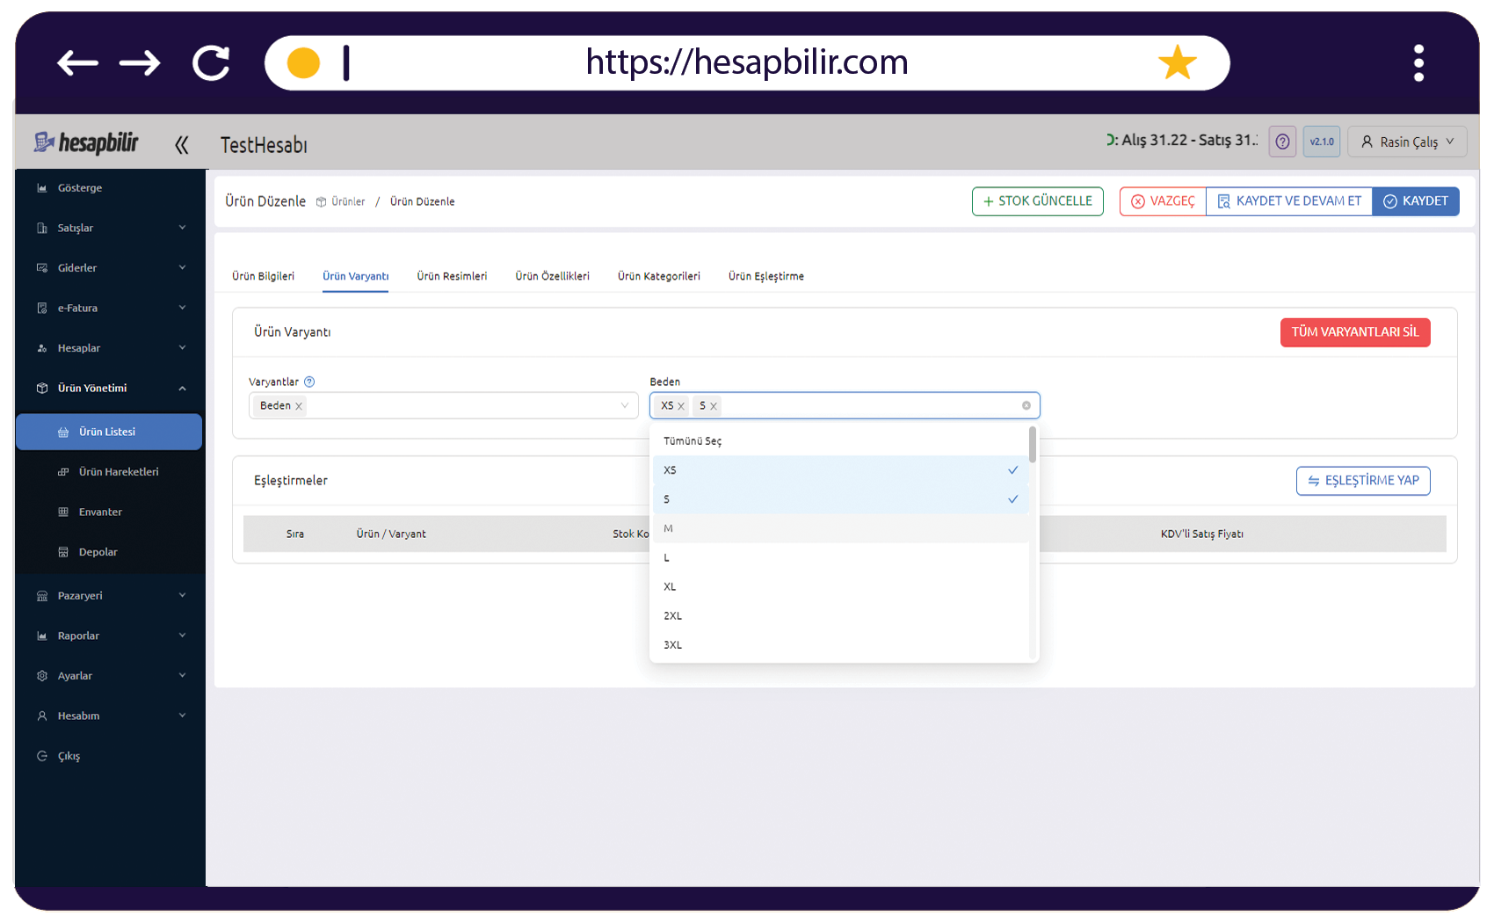Screen dimensions: 1494x923
Task: Select the L size option
Action: (x=840, y=557)
